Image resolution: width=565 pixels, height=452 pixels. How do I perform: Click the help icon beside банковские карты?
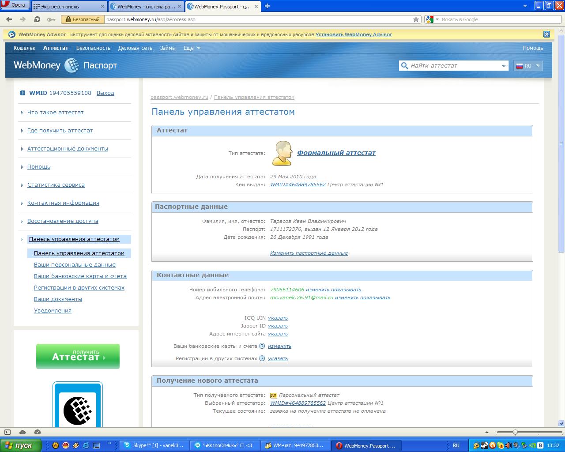pyautogui.click(x=262, y=346)
